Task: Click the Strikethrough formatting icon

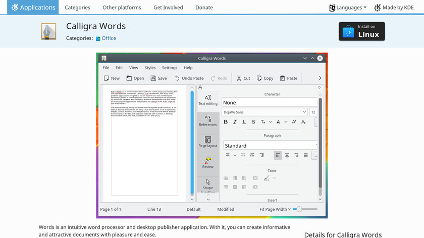Action: (253, 122)
